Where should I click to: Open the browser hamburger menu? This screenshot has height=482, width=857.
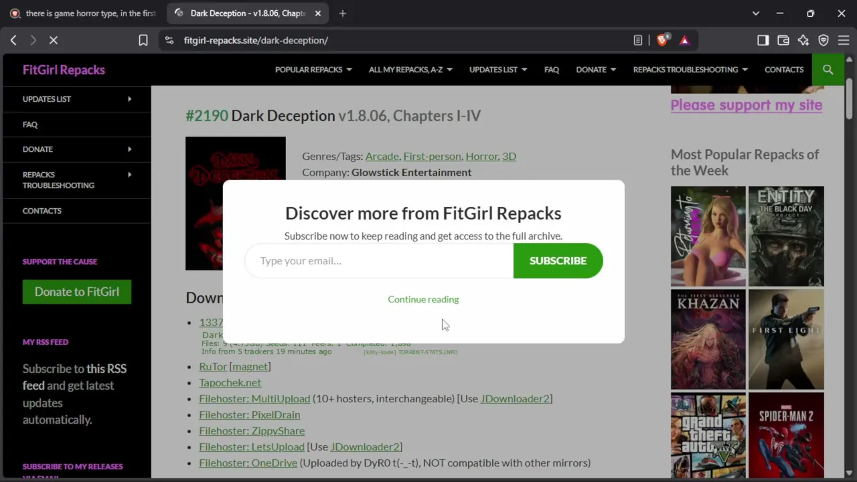click(844, 40)
